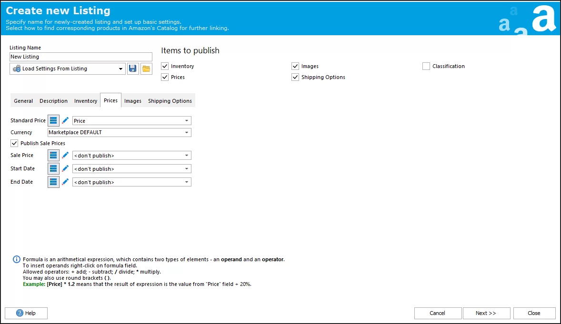Screen dimensions: 561x324
Task: Click the edit pencil next to Sale Price
Action: click(65, 155)
